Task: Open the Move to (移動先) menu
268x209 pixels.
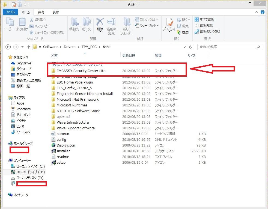Action: [x=74, y=25]
